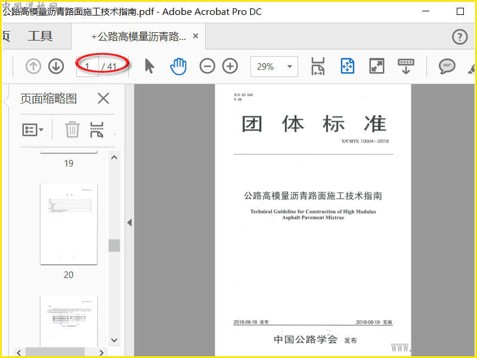Click the fit-width scrolling icon
Image resolution: width=477 pixels, height=358 pixels.
(x=318, y=66)
